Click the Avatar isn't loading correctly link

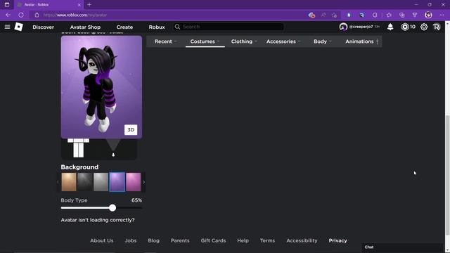[98, 220]
